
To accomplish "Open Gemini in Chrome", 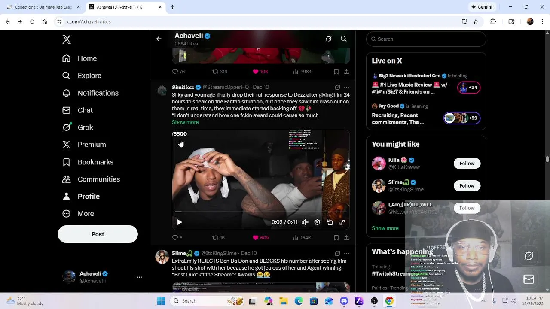I will tap(482, 7).
